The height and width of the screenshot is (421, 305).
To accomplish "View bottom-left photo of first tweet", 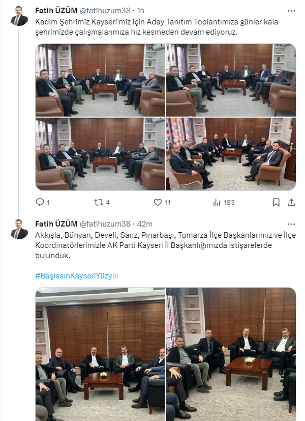I will click(x=100, y=154).
